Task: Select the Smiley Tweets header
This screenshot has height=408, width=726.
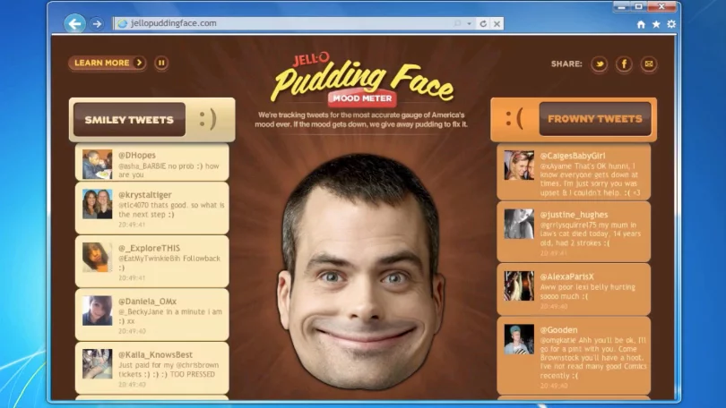Action: pos(129,119)
